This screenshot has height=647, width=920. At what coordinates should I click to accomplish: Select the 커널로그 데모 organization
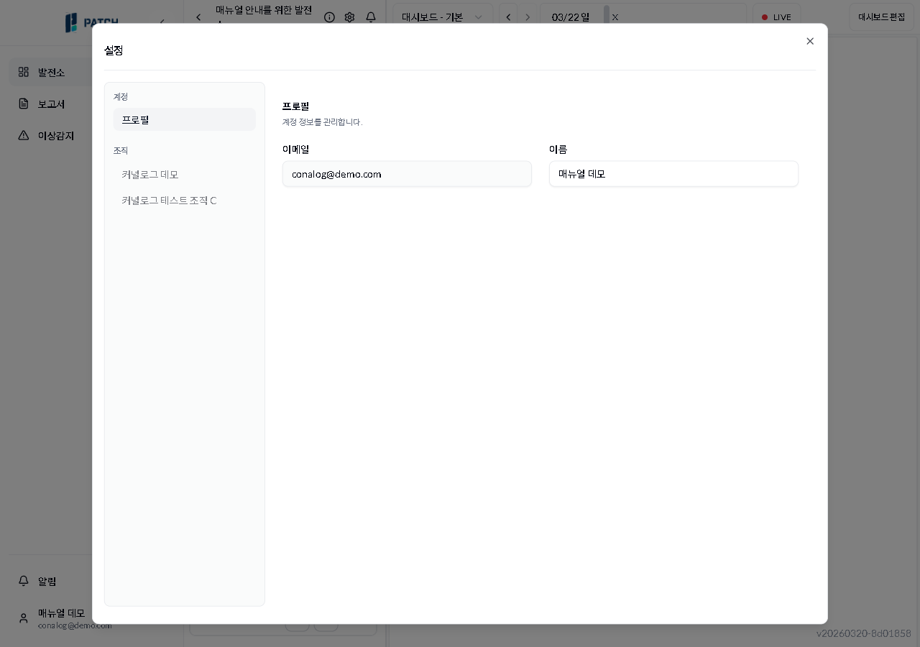click(x=149, y=174)
